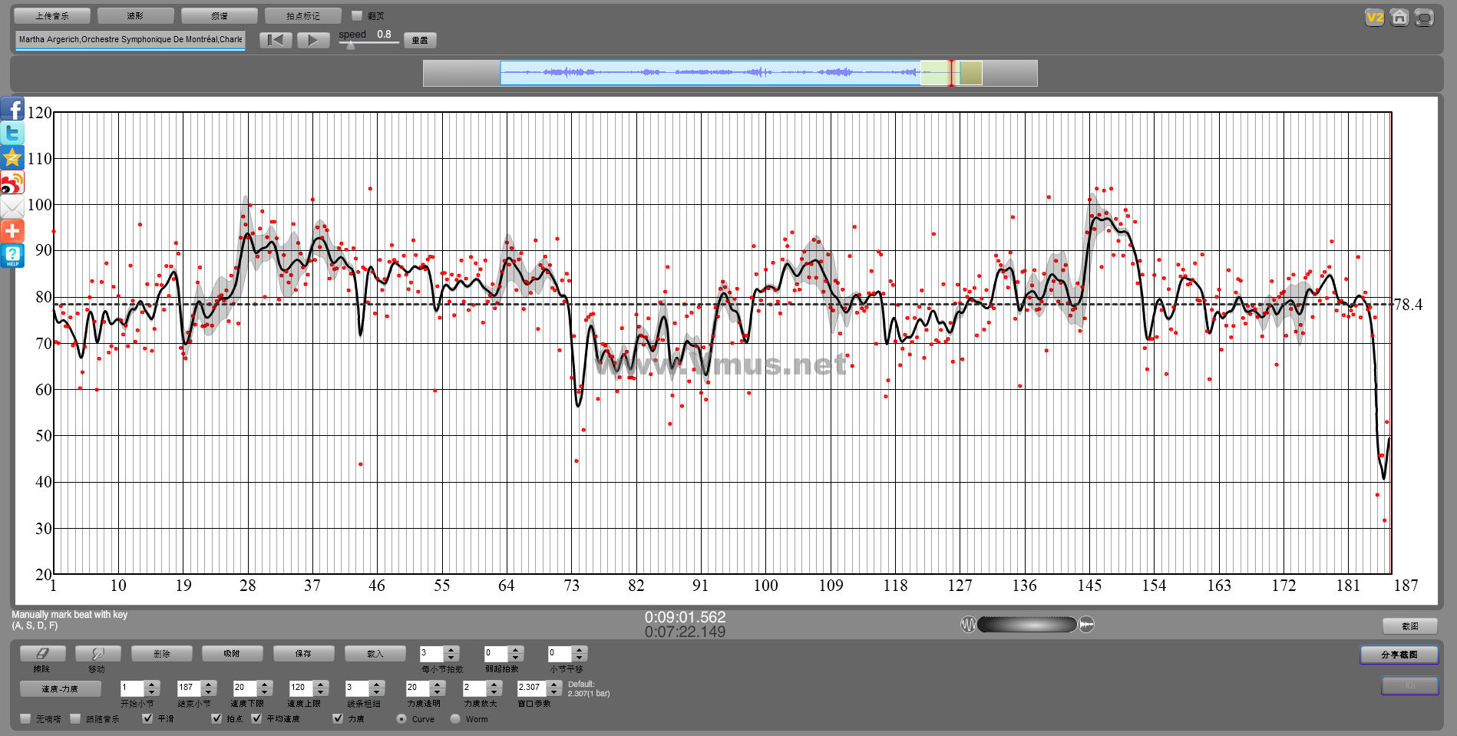This screenshot has height=736, width=1457.
Task: Click the 保存 save button
Action: (303, 653)
